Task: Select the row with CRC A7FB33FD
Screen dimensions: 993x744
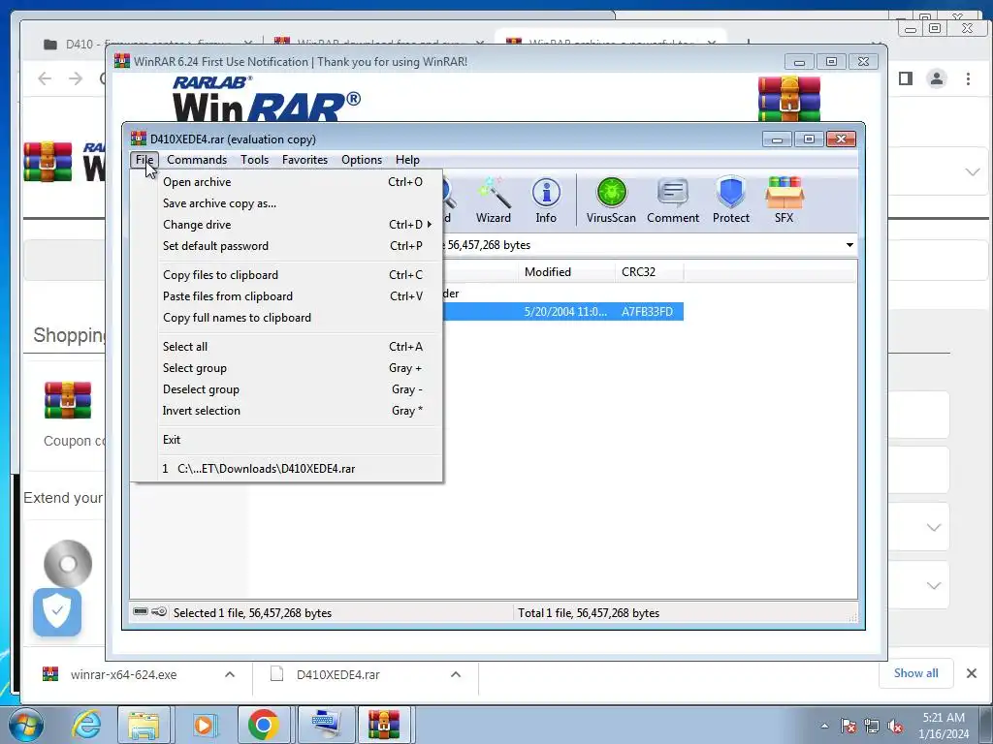Action: click(563, 311)
